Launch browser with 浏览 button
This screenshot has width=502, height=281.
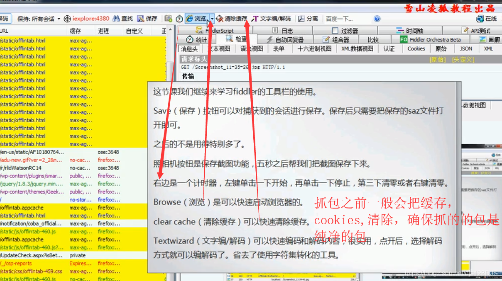tap(197, 19)
